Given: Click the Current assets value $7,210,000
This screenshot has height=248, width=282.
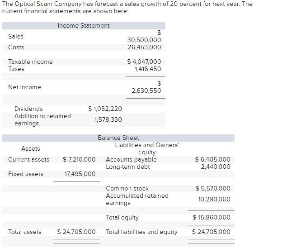Looking at the screenshot, I should pos(79,159).
